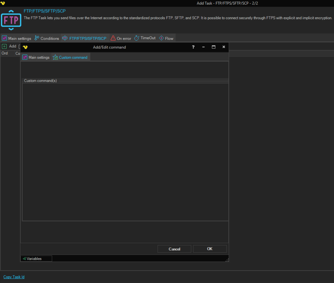Confirm with the OK button
334x283 pixels.
pos(210,249)
